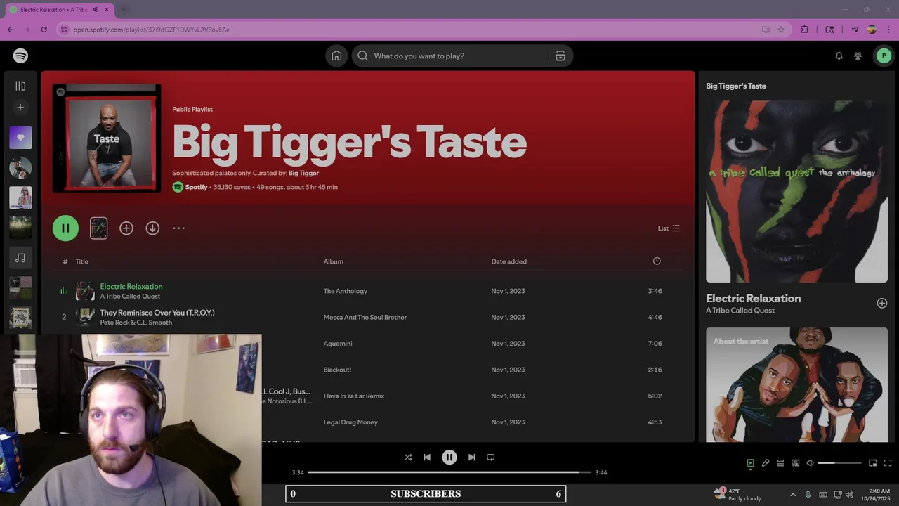This screenshot has height=506, width=899.
Task: Open Mecca And The Soul Brother album
Action: (x=365, y=317)
